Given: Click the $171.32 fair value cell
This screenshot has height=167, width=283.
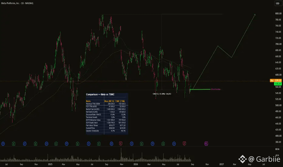Looking at the screenshot, I should (123, 125).
